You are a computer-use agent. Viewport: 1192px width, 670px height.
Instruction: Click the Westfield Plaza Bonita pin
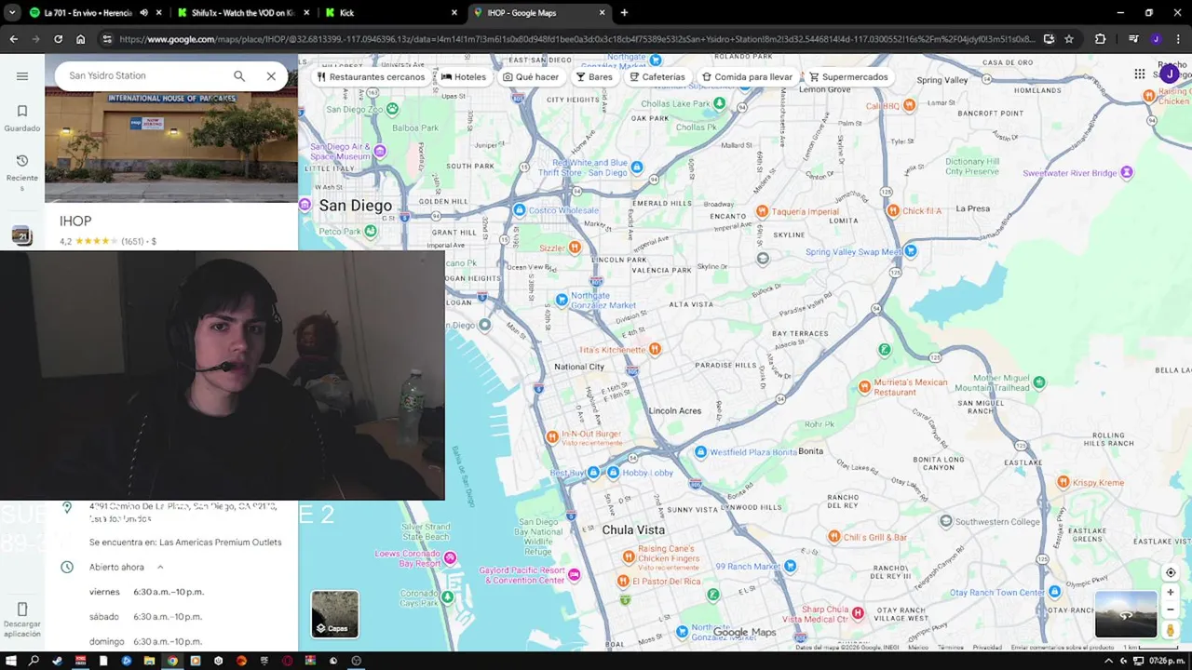click(701, 452)
